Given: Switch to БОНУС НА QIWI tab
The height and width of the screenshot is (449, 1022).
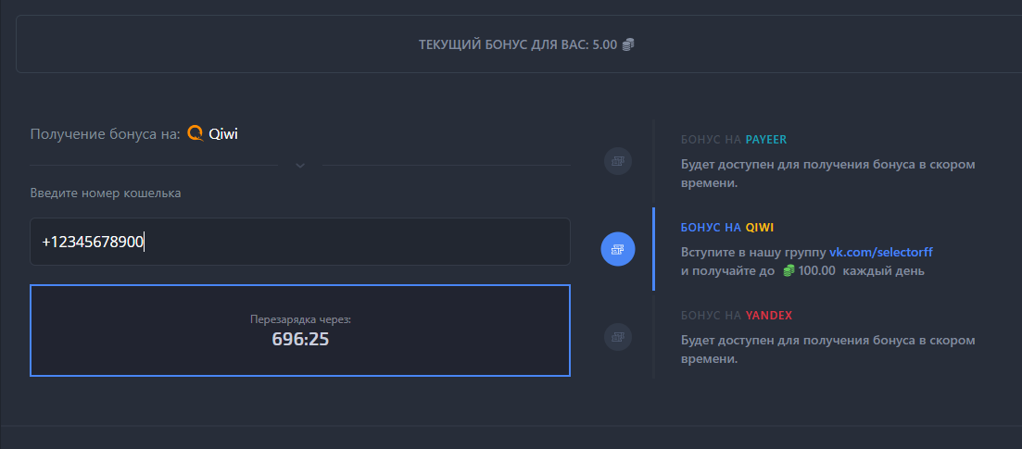Looking at the screenshot, I should (x=725, y=227).
